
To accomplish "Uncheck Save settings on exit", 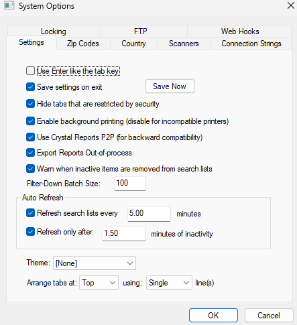I will pyautogui.click(x=30, y=87).
